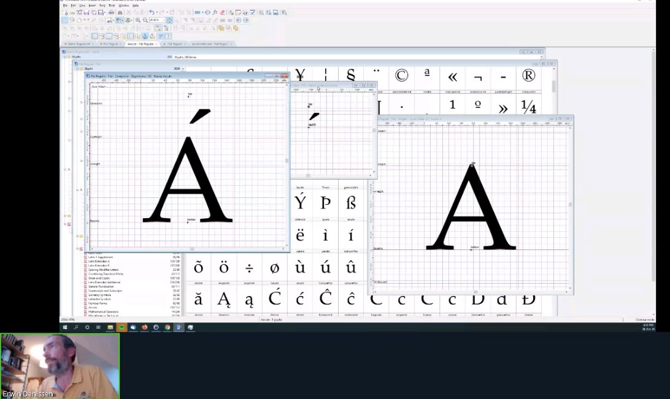Click the vertical scrollbar of Aacute window
Screen dimensions: 670x399
coord(287,164)
